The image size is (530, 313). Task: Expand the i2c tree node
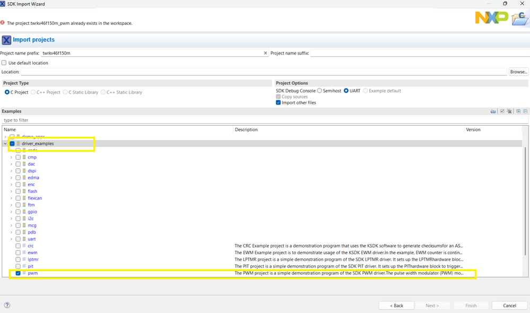[11, 219]
